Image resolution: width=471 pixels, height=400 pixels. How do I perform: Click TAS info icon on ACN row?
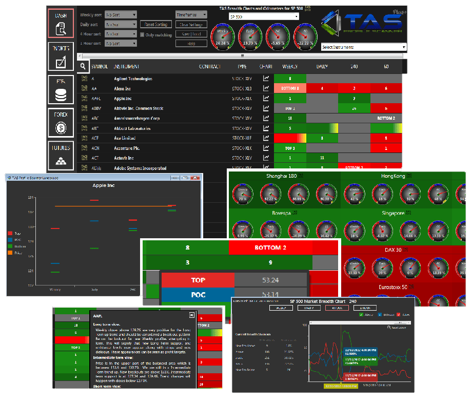(x=85, y=147)
